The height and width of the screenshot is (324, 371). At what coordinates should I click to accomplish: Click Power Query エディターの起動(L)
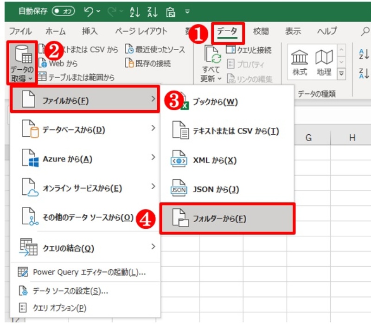click(85, 272)
